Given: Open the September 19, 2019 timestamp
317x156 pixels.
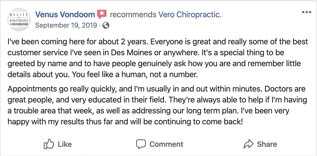Looking at the screenshot, I should [66, 25].
